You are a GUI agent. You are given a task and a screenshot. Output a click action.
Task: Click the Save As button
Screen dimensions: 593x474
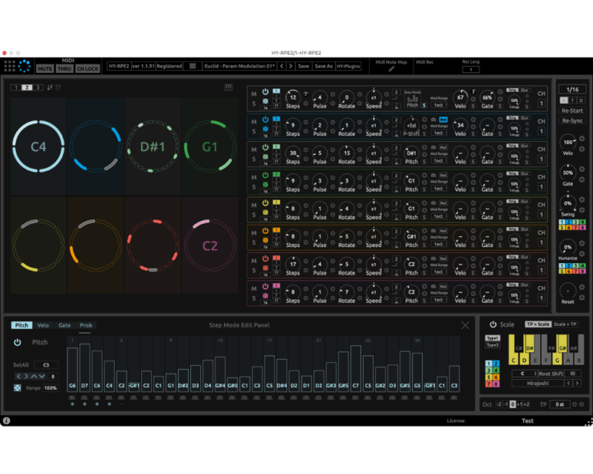(323, 66)
